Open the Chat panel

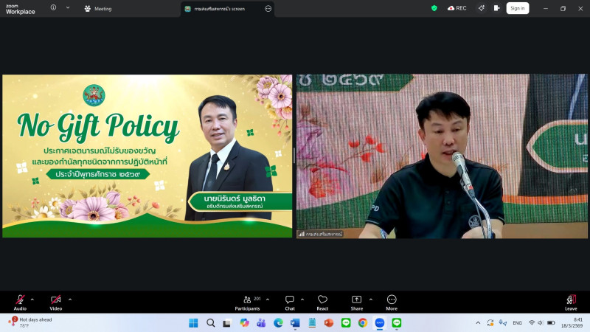(290, 301)
